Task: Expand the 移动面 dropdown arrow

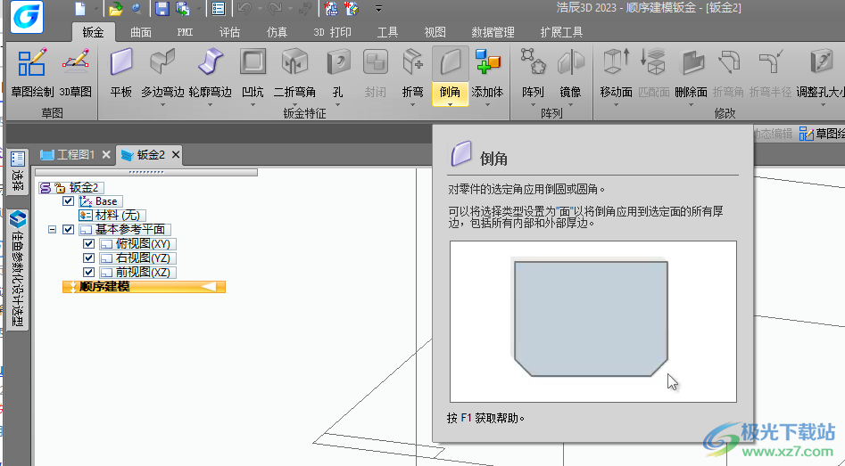Action: 616,105
